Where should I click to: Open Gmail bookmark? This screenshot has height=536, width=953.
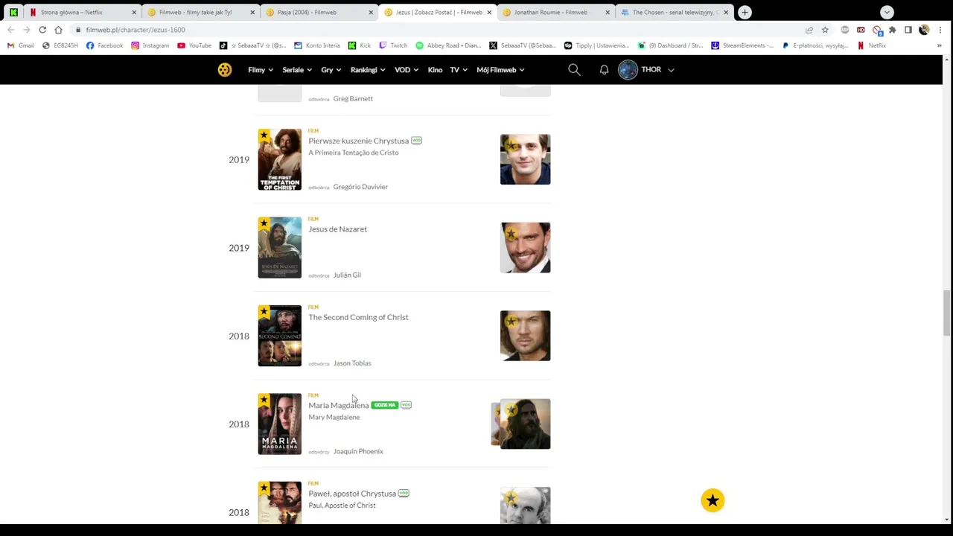click(21, 45)
